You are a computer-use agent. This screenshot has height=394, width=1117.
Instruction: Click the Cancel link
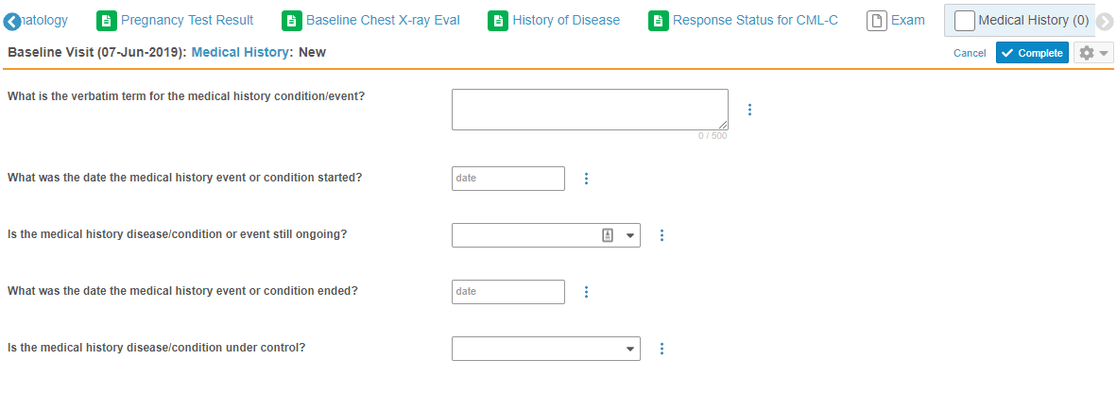[970, 53]
